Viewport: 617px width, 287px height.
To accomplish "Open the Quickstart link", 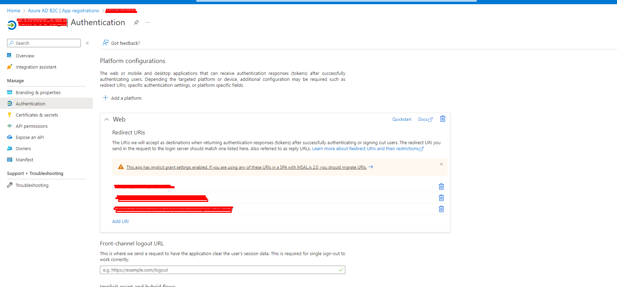I will pos(401,119).
